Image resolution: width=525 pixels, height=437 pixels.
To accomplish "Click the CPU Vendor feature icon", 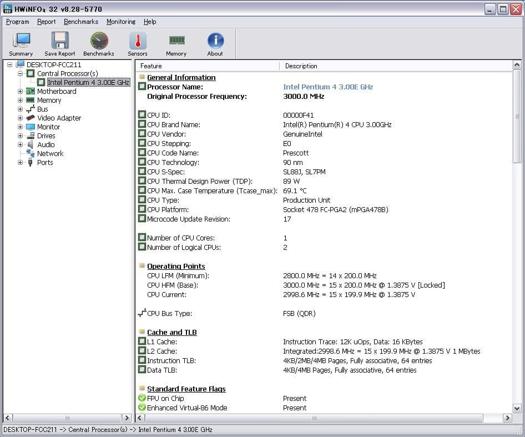I will click(142, 134).
